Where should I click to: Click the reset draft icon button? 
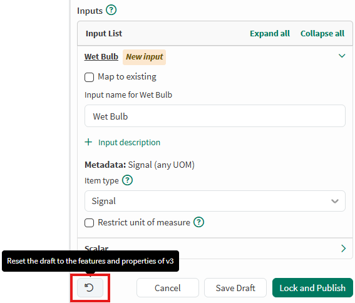[90, 287]
